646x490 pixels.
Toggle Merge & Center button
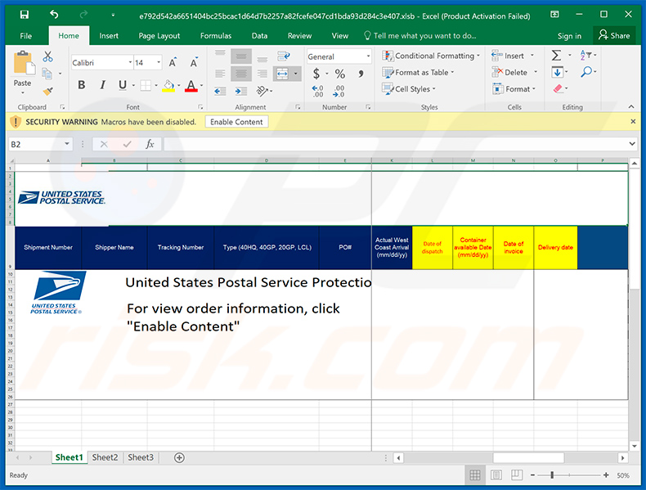point(282,74)
